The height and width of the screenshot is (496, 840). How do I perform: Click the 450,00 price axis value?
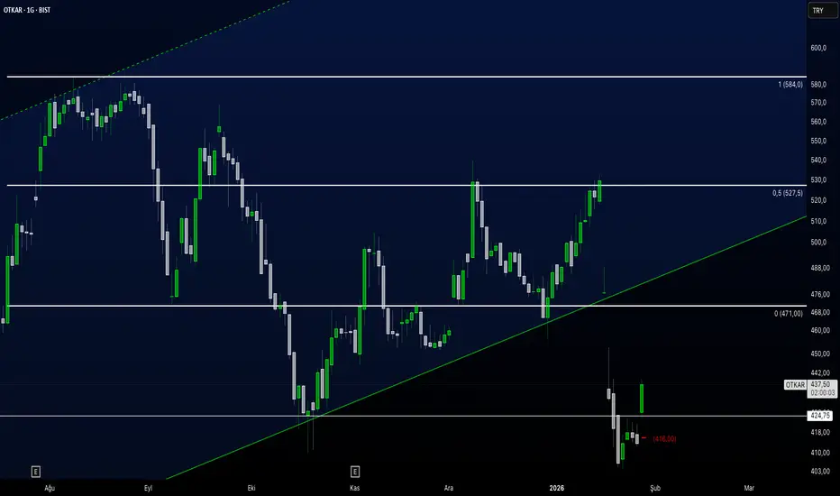coord(819,354)
